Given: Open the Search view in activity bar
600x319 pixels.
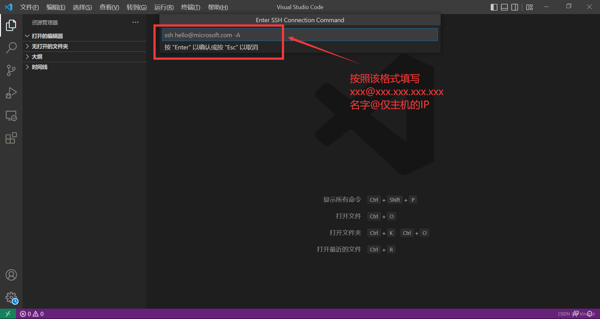Looking at the screenshot, I should [x=11, y=48].
